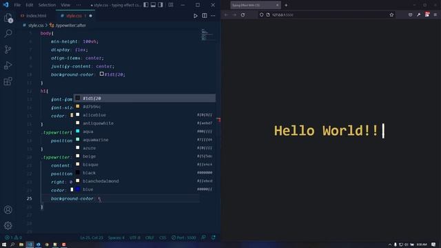Image resolution: width=441 pixels, height=248 pixels.
Task: Click CRLF end-of-line status item
Action: [x=150, y=238]
